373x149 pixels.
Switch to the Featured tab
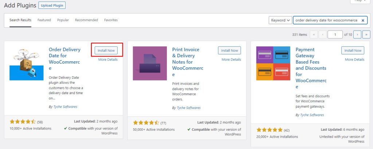(44, 20)
